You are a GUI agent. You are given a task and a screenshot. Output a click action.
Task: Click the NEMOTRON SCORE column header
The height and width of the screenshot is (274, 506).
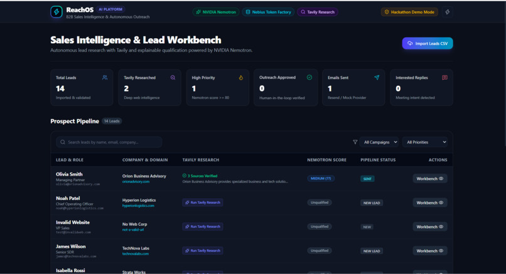[326, 160]
